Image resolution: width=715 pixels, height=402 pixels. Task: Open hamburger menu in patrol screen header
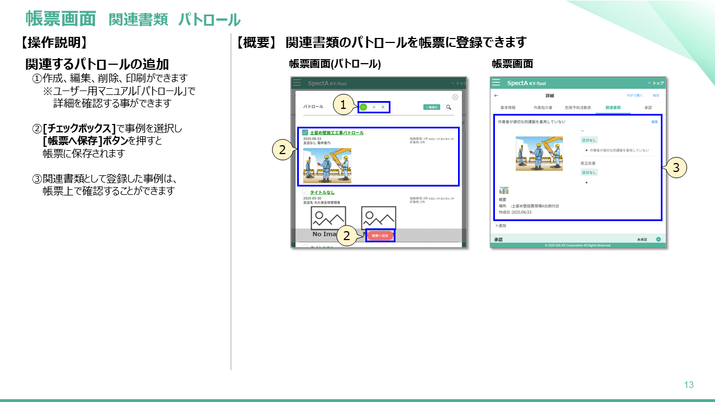tap(297, 83)
